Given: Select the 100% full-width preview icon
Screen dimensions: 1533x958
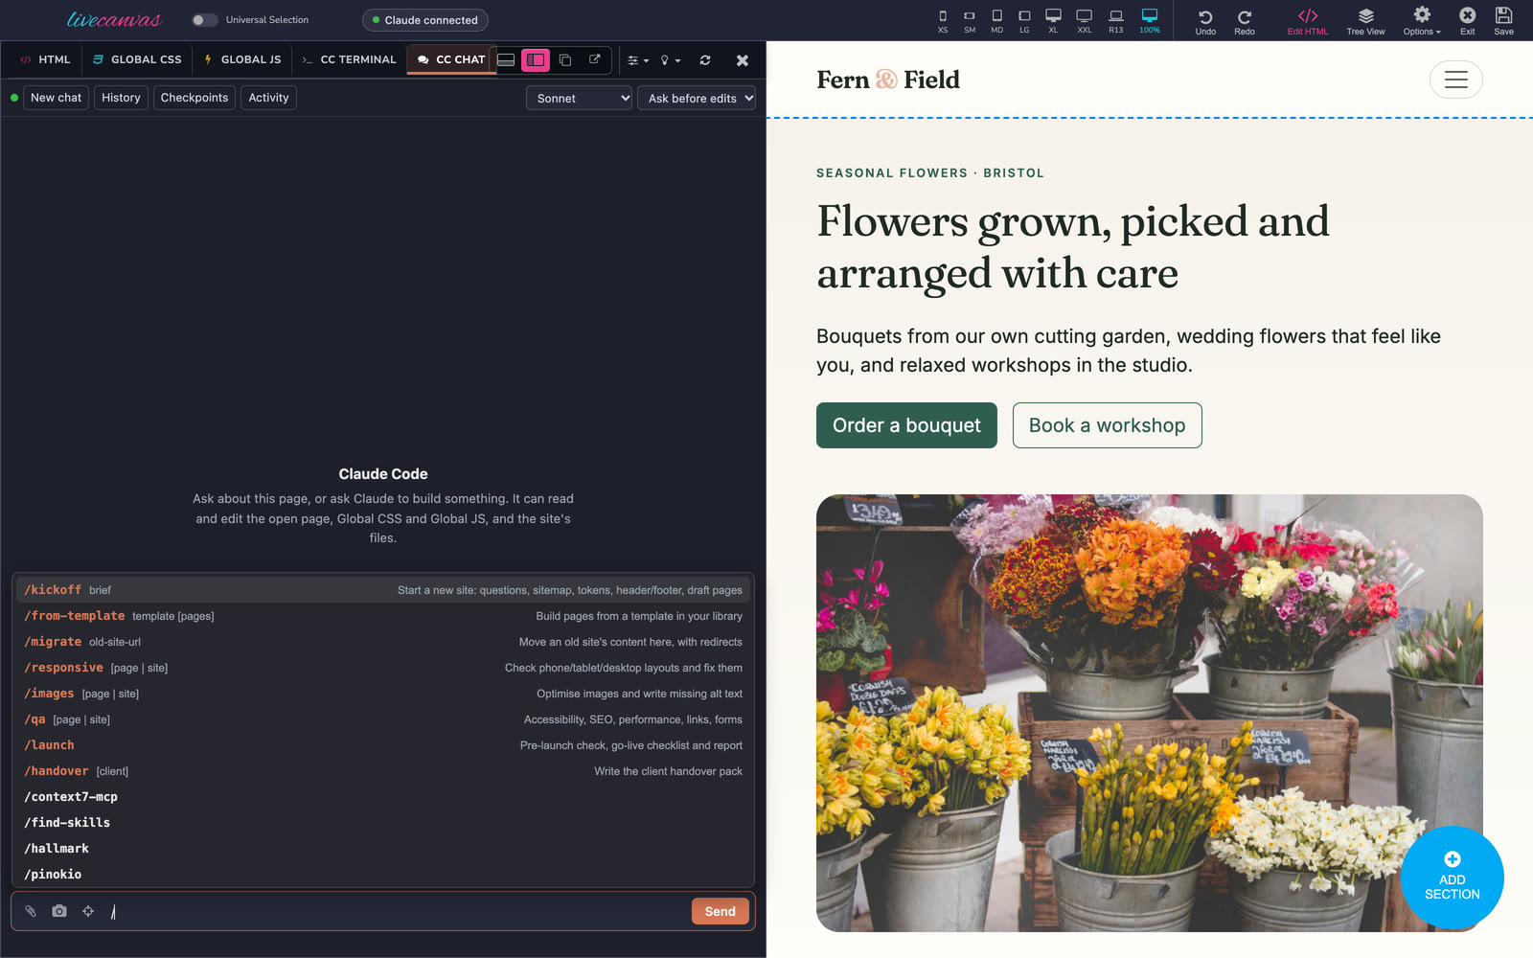Looking at the screenshot, I should point(1150,16).
